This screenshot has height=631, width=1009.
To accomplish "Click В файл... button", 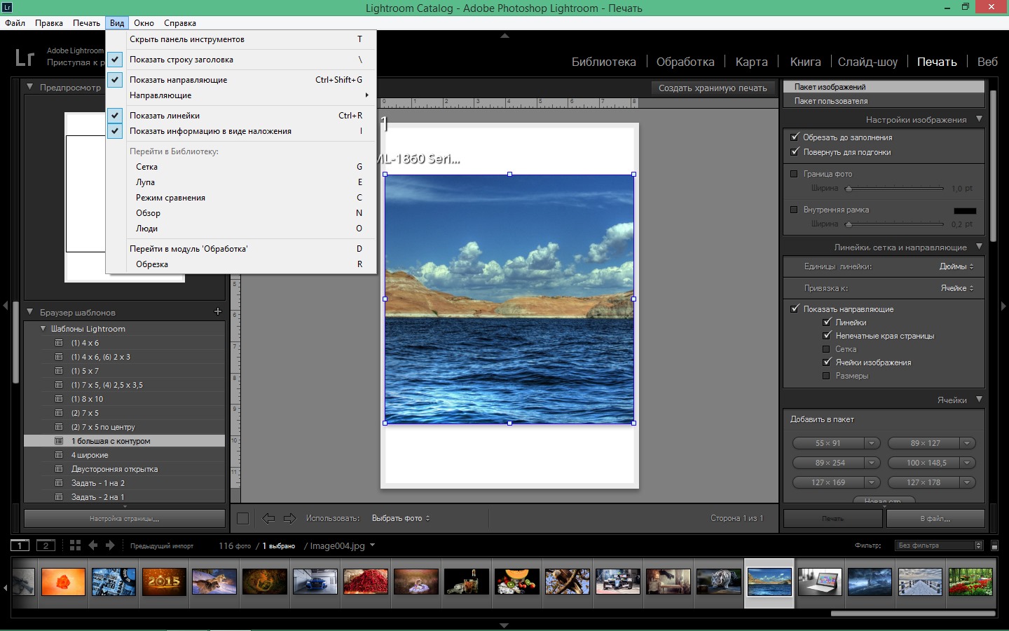I will (x=935, y=519).
